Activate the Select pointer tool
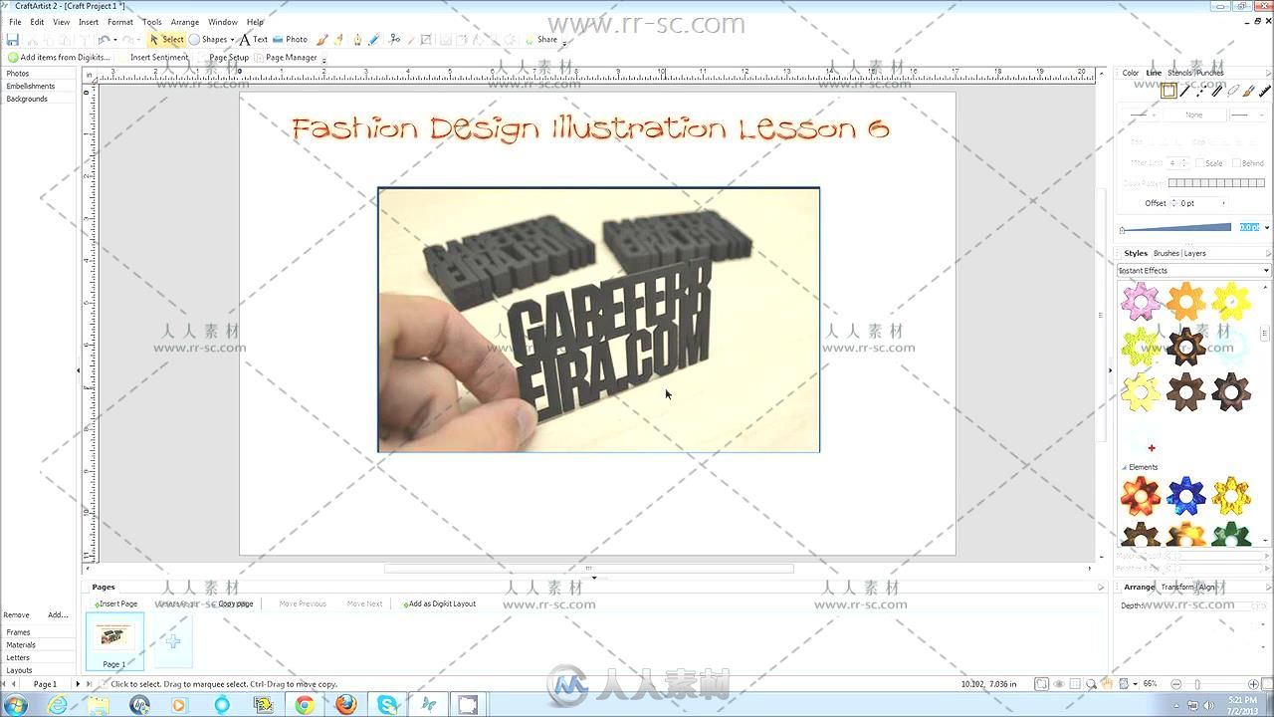The width and height of the screenshot is (1274, 717). click(x=166, y=40)
